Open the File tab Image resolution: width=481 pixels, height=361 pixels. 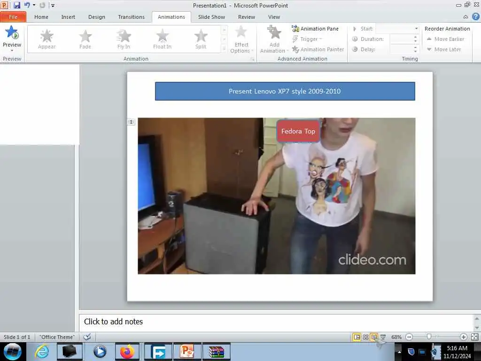point(13,17)
